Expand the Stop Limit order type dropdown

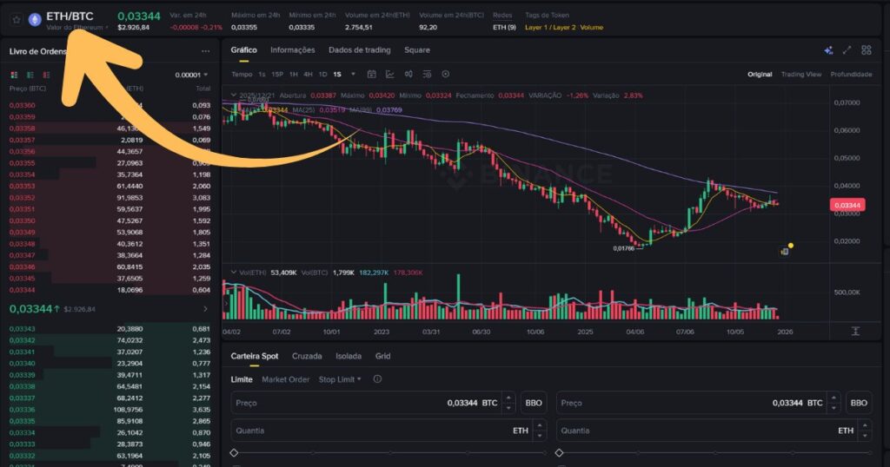coord(339,379)
